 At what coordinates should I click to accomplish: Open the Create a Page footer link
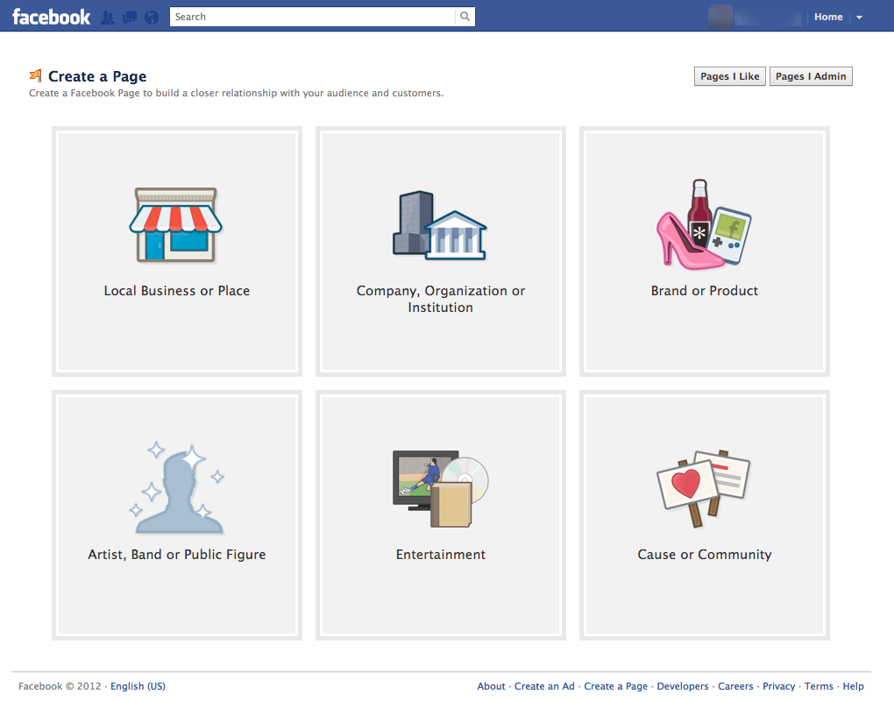(x=616, y=686)
